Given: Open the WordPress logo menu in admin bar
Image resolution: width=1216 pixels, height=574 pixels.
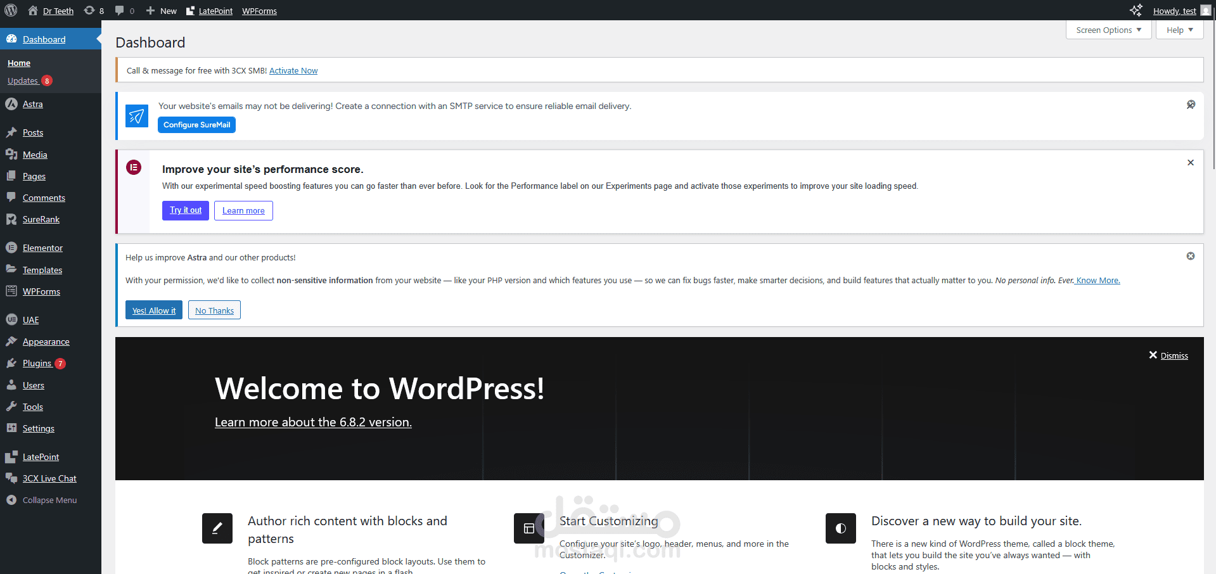Looking at the screenshot, I should tap(11, 10).
